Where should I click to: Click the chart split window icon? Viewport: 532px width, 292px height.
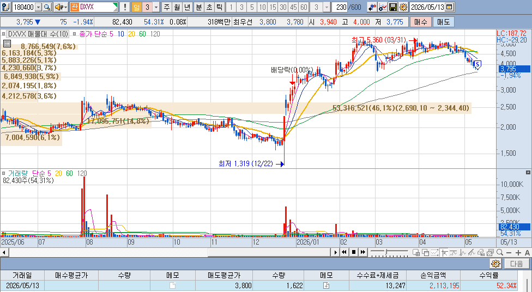point(416,252)
